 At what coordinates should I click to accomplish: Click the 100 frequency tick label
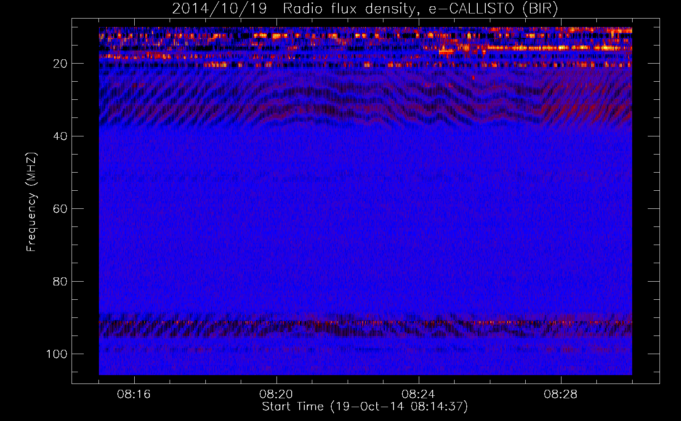(x=57, y=354)
